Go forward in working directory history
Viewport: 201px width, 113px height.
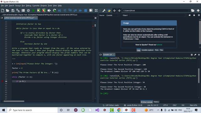pos(119,10)
